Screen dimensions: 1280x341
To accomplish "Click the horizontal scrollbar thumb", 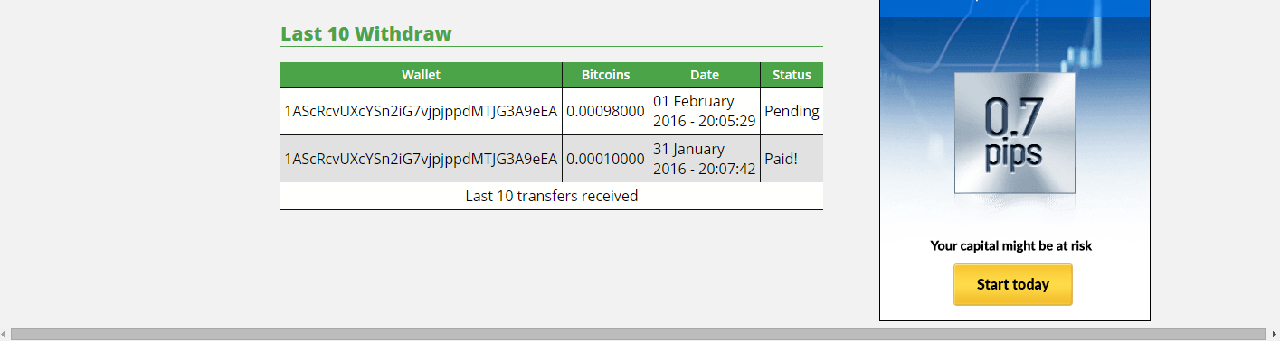I will coord(638,335).
